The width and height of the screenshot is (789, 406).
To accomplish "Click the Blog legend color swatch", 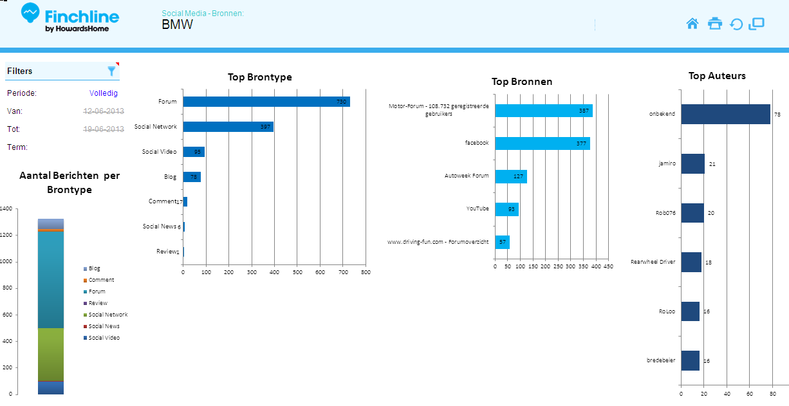I will coord(85,268).
